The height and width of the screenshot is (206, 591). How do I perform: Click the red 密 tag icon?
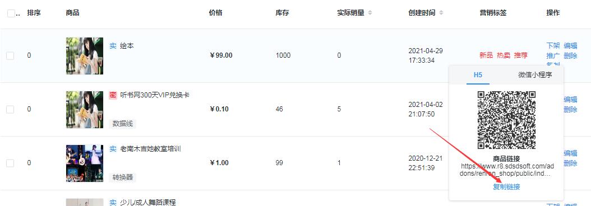pyautogui.click(x=113, y=95)
